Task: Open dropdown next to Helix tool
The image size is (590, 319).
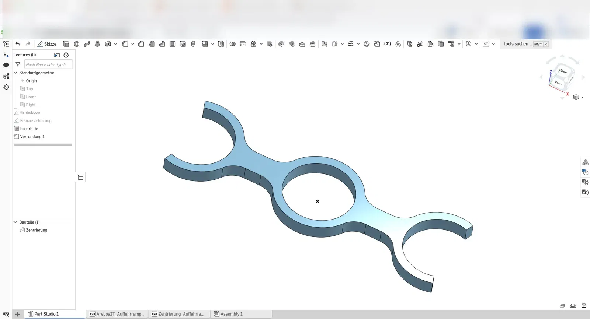Action: (358, 44)
